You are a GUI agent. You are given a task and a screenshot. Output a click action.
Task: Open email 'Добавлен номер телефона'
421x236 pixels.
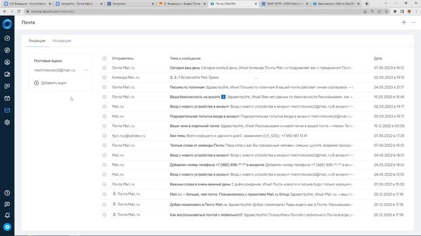(253, 165)
